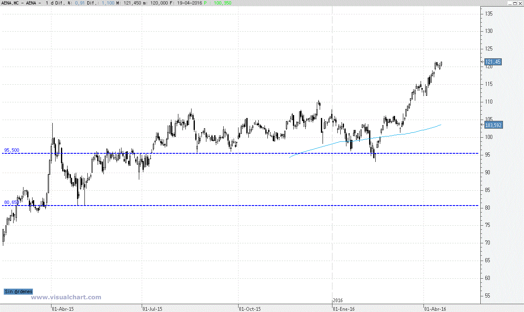The width and height of the screenshot is (524, 312).
Task: Click the 2016 year marker label
Action: point(338,301)
